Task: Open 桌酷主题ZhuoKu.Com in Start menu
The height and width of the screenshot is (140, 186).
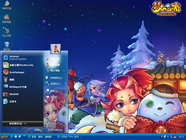Action: tap(23, 65)
